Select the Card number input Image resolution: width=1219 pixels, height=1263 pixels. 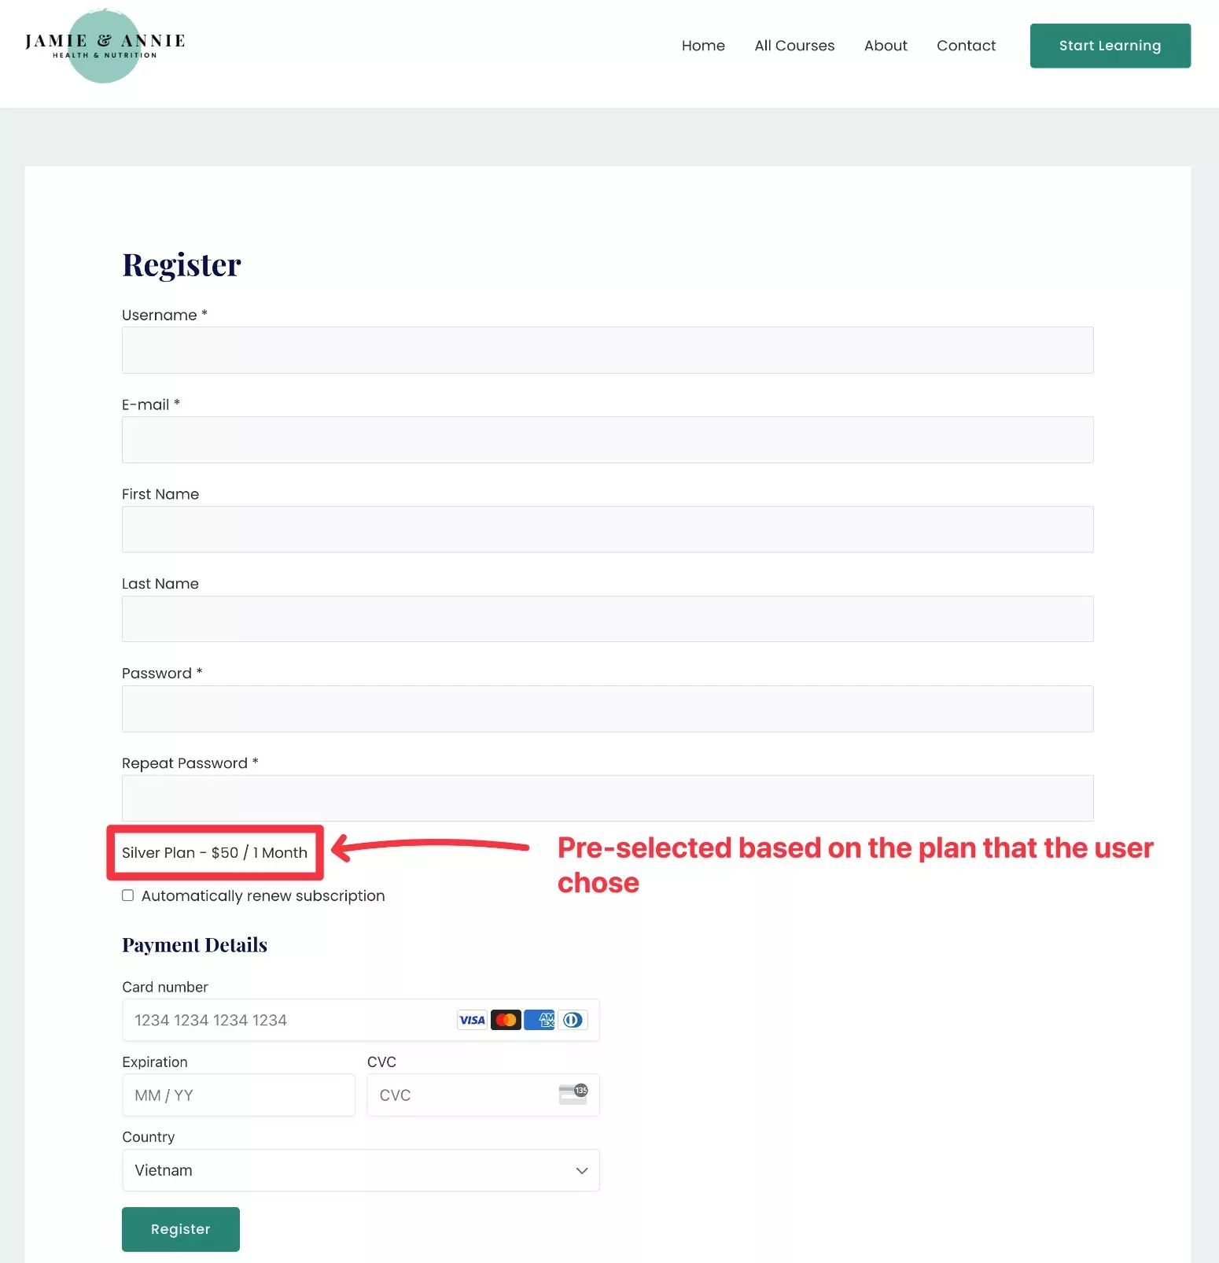291,1020
